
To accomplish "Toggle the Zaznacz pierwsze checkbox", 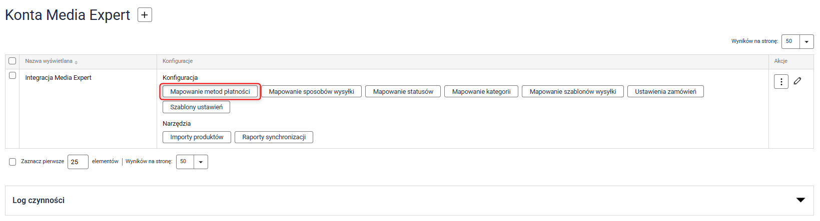I will coord(13,162).
